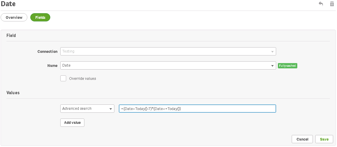Image resolution: width=337 pixels, height=147 pixels.
Task: Click the Fully cached green badge
Action: tap(287, 66)
